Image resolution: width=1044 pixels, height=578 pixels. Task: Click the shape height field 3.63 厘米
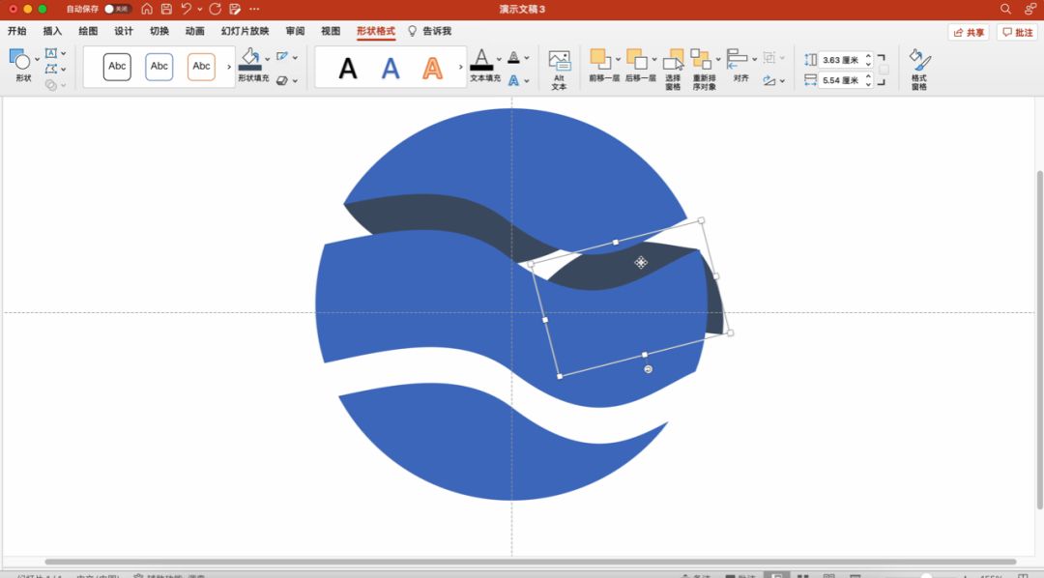[x=841, y=60]
